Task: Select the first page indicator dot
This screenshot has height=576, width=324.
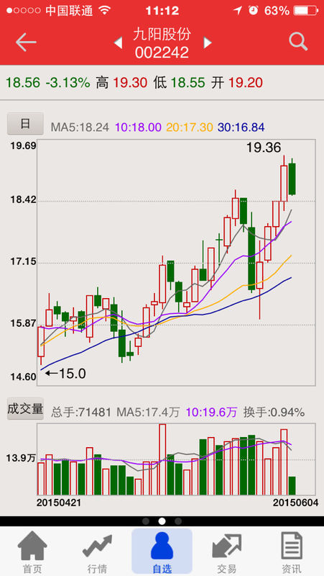Action: (146, 521)
